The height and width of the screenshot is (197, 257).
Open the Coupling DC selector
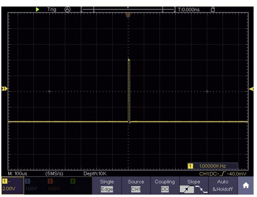click(165, 185)
